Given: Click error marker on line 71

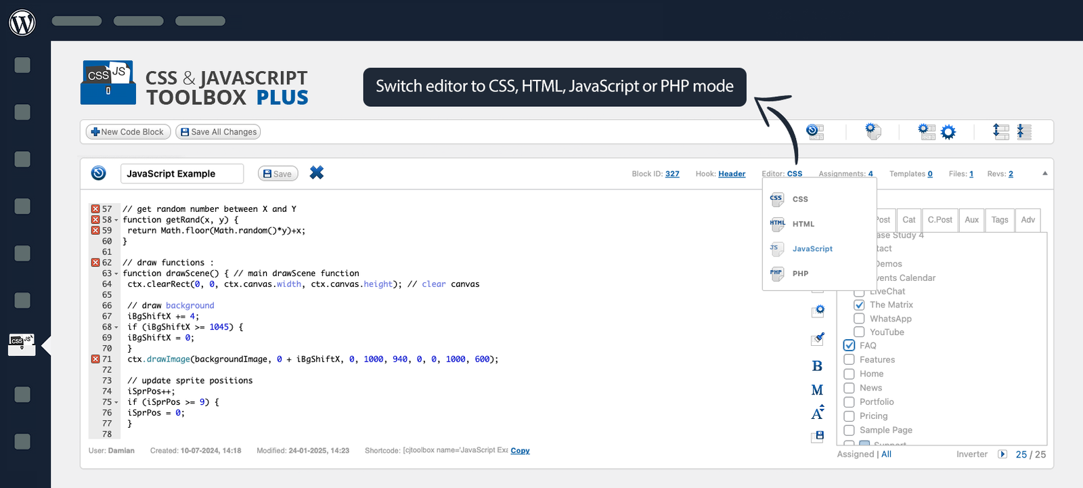Looking at the screenshot, I should 95,359.
